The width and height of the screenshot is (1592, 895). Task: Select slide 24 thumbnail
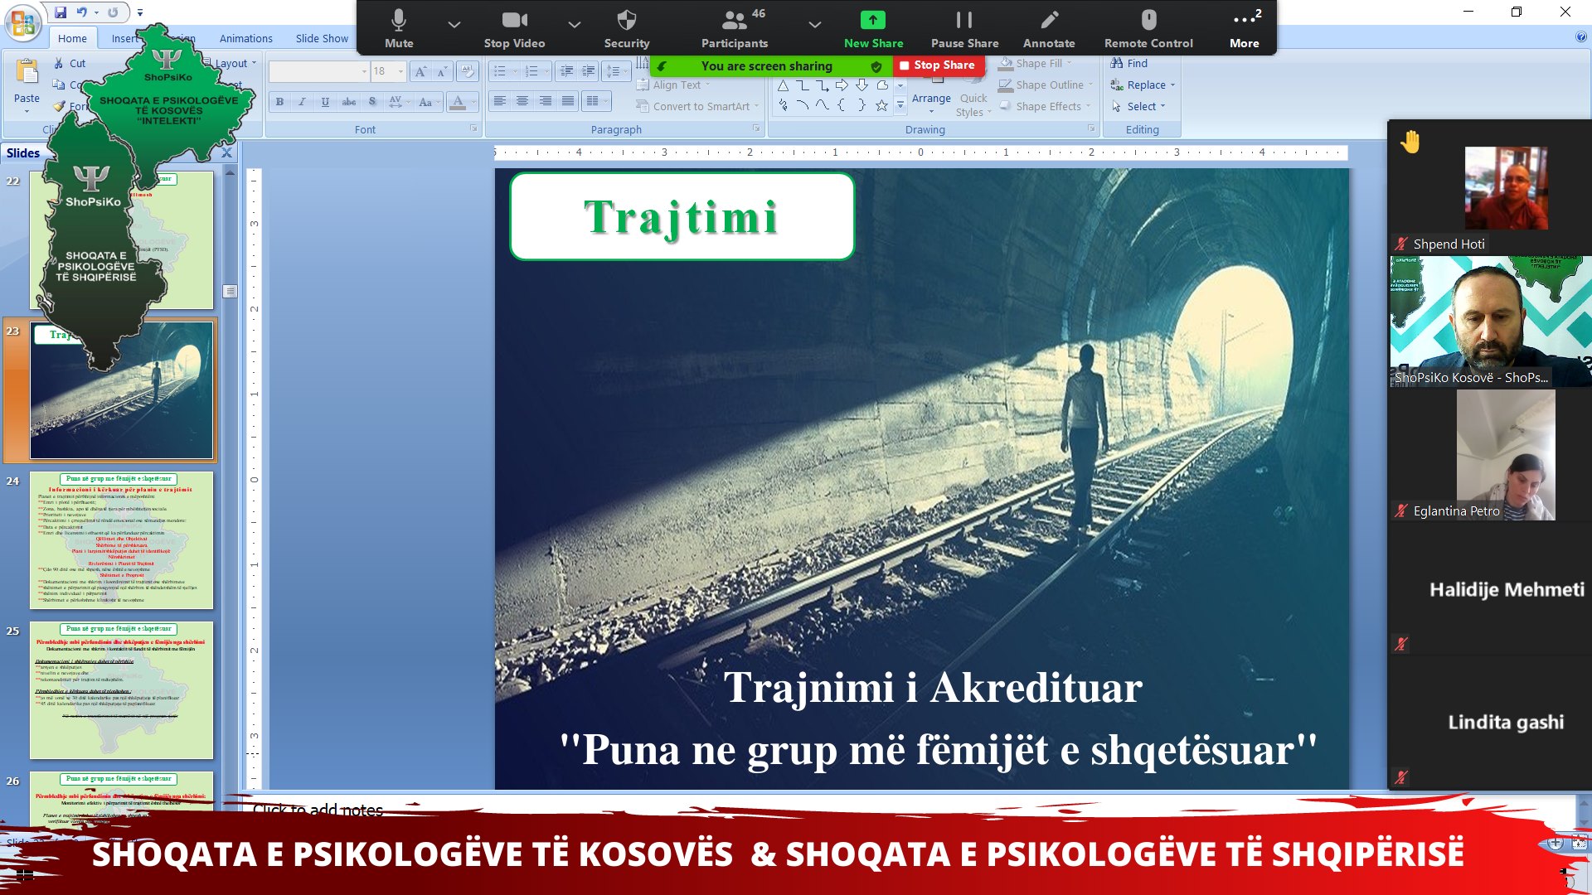tap(121, 540)
